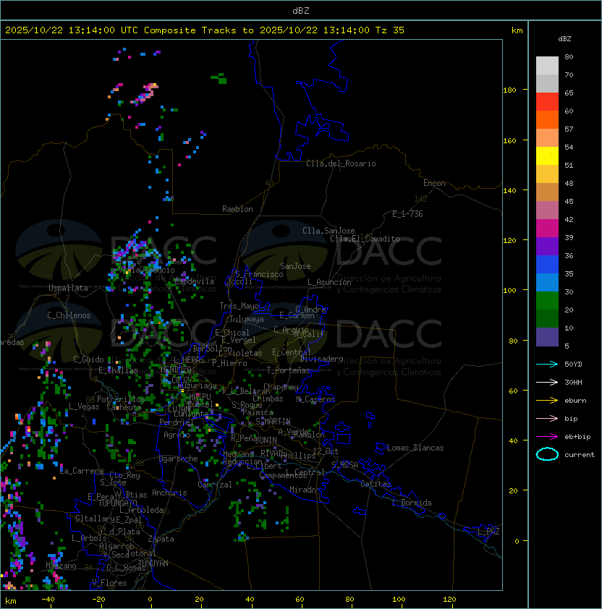Click the 'Catitas' map label
602x609 pixels.
tap(376, 484)
